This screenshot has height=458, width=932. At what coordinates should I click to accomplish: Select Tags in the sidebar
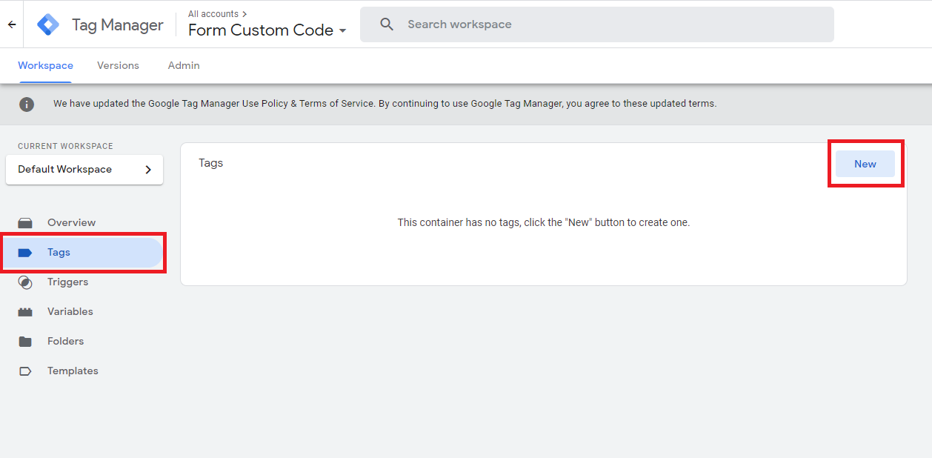83,253
